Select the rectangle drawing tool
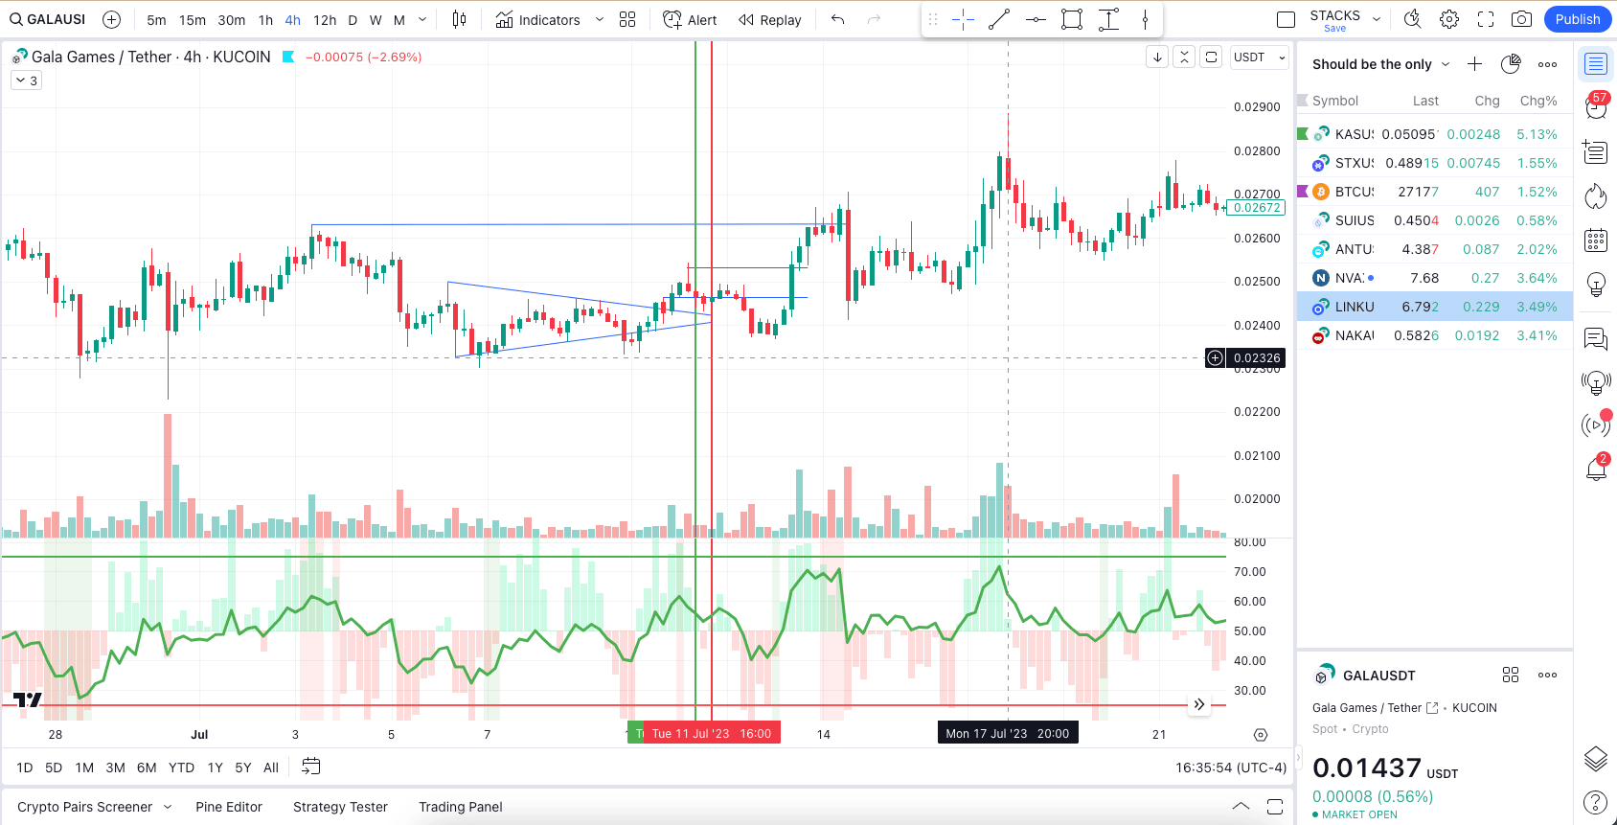Screen dimensions: 1617x825 point(1072,19)
